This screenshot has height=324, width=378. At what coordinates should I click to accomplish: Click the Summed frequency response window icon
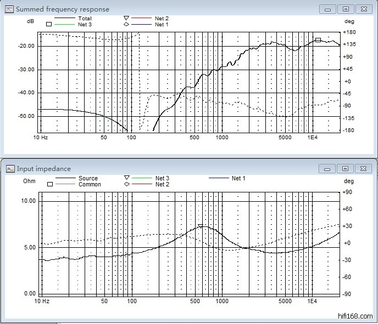tap(9, 9)
